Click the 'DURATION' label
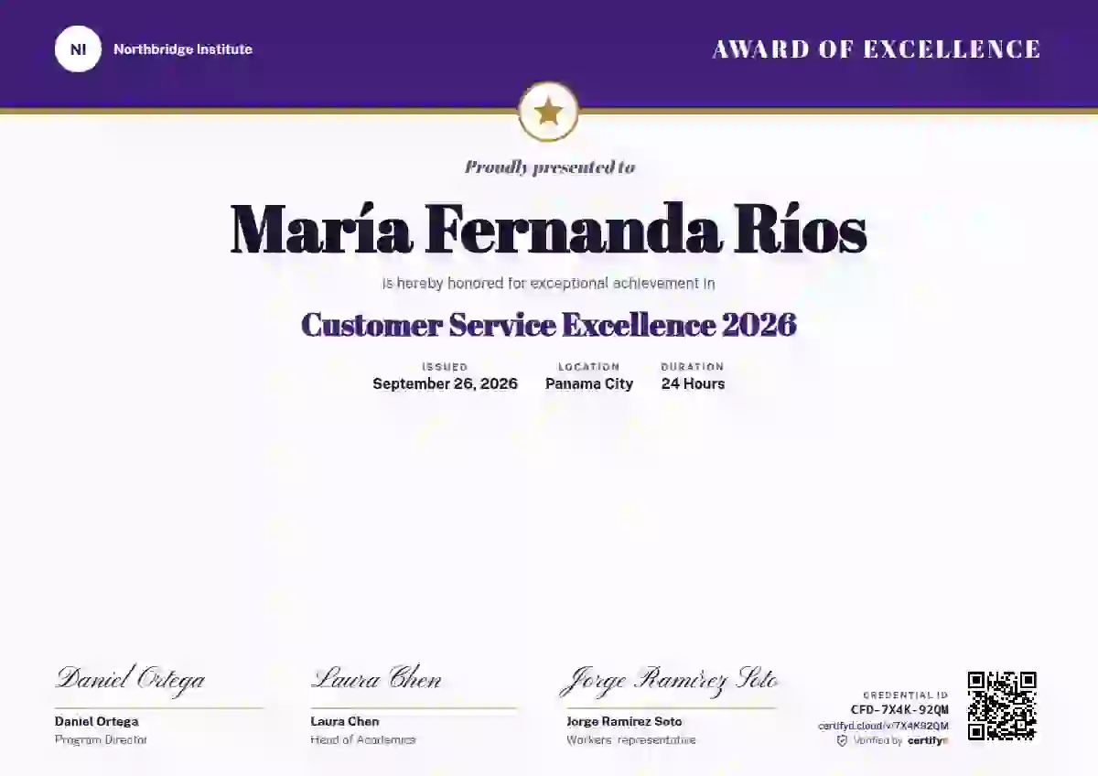1098x776 pixels. (x=693, y=367)
